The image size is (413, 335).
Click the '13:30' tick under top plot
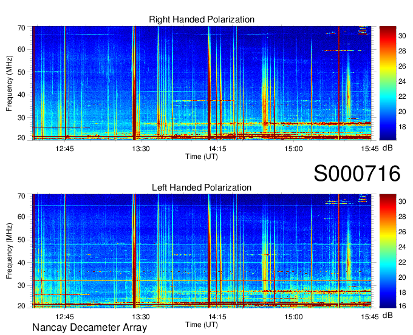point(141,149)
